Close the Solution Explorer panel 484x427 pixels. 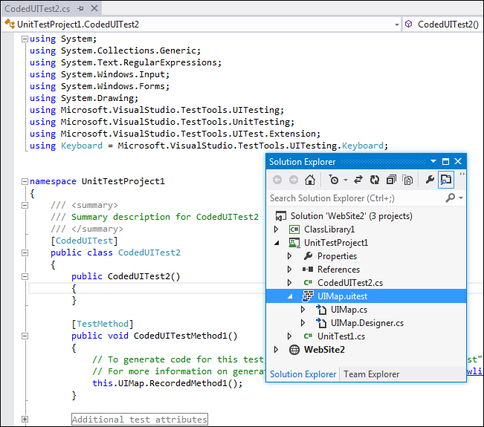pyautogui.click(x=458, y=161)
